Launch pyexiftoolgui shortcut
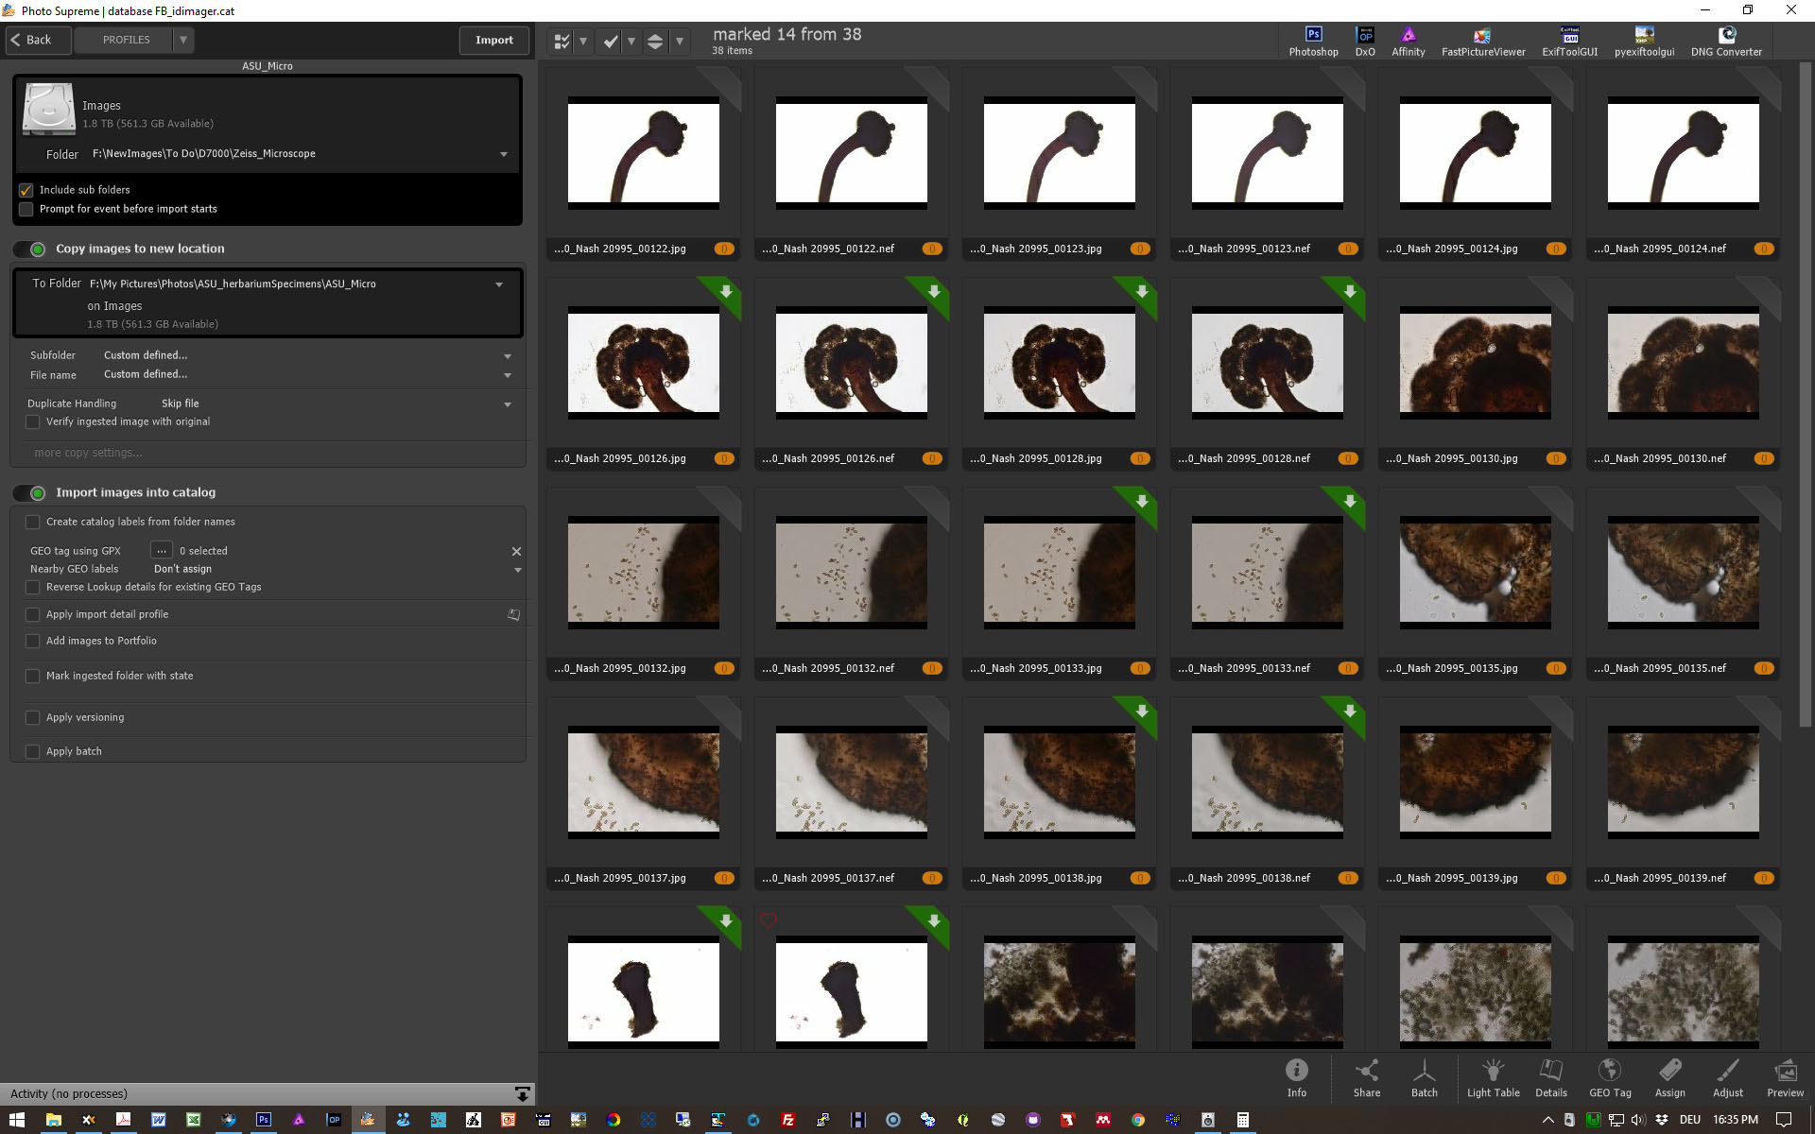Screen dimensions: 1815x1134 click(x=1644, y=42)
